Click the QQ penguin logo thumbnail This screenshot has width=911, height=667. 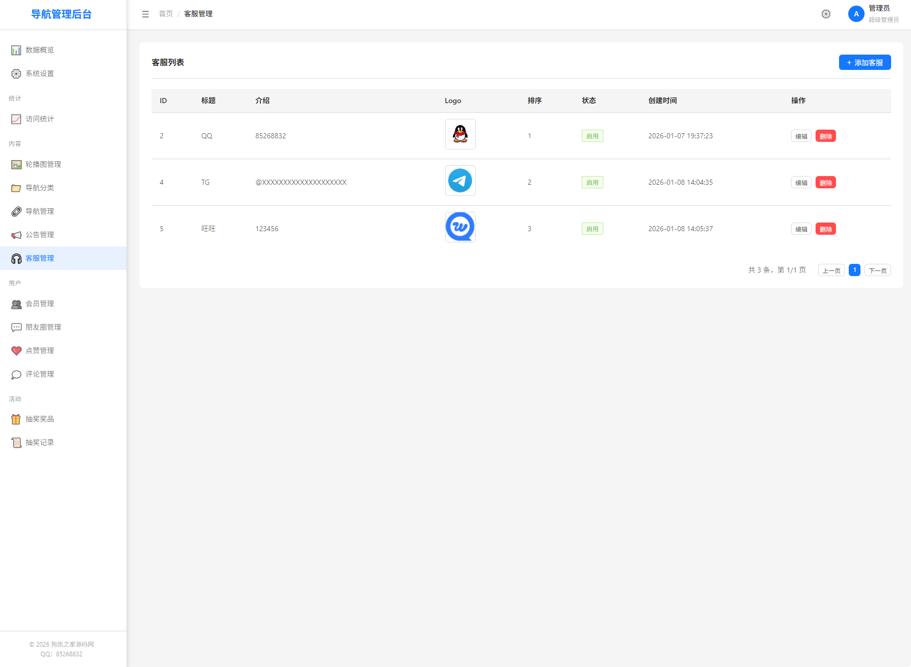pos(460,134)
